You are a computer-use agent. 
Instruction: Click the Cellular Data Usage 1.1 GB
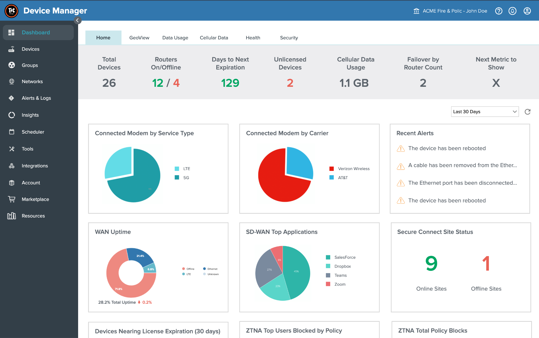(354, 83)
